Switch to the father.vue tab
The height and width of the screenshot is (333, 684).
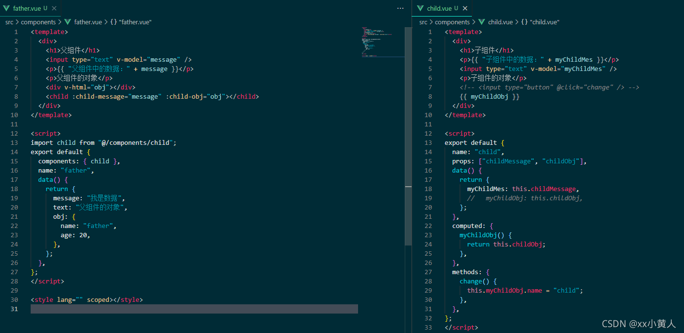point(27,8)
